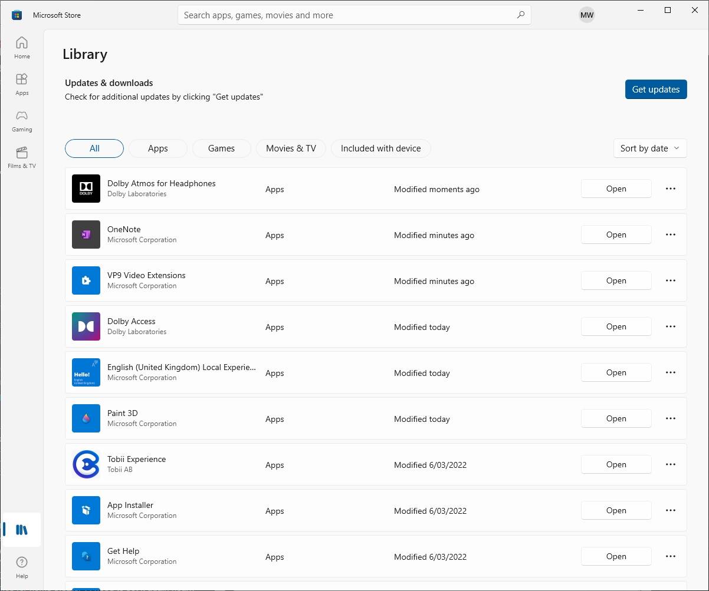Click the Updates & downloads heading
The width and height of the screenshot is (709, 591).
[109, 83]
